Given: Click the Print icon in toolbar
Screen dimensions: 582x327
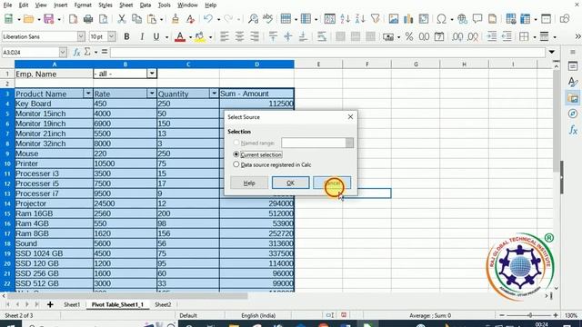Looking at the screenshot, I should tap(88, 19).
